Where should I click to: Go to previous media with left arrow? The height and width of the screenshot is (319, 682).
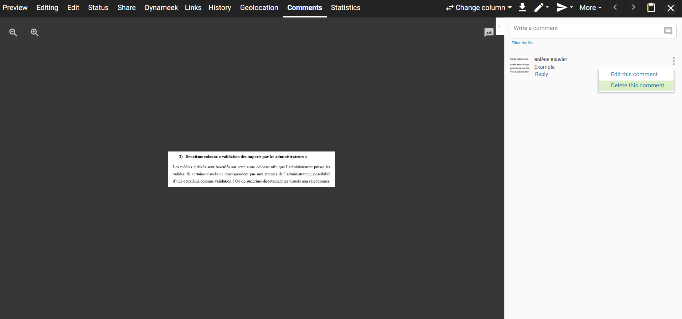point(615,7)
